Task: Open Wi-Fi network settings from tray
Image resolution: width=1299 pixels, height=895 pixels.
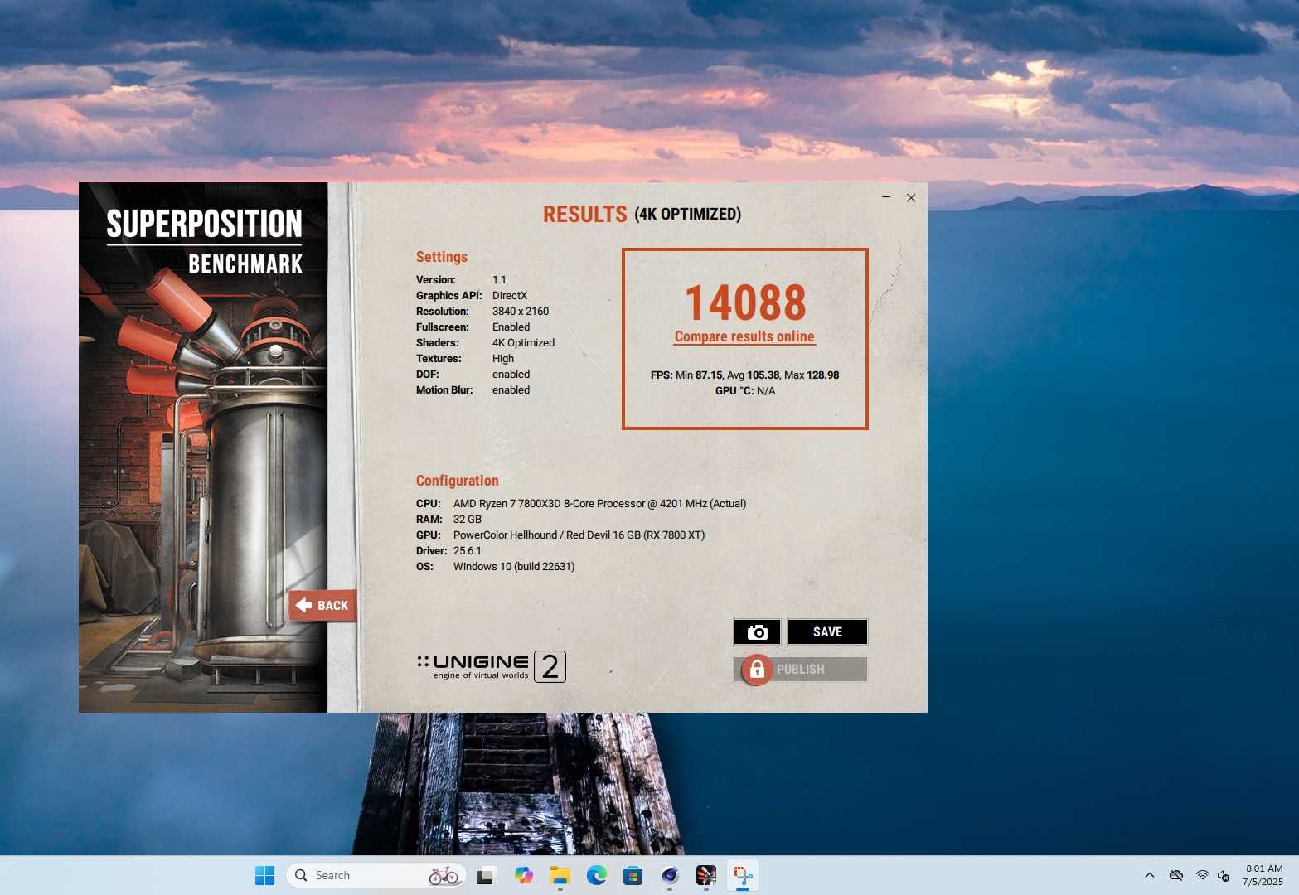Action: tap(1202, 875)
